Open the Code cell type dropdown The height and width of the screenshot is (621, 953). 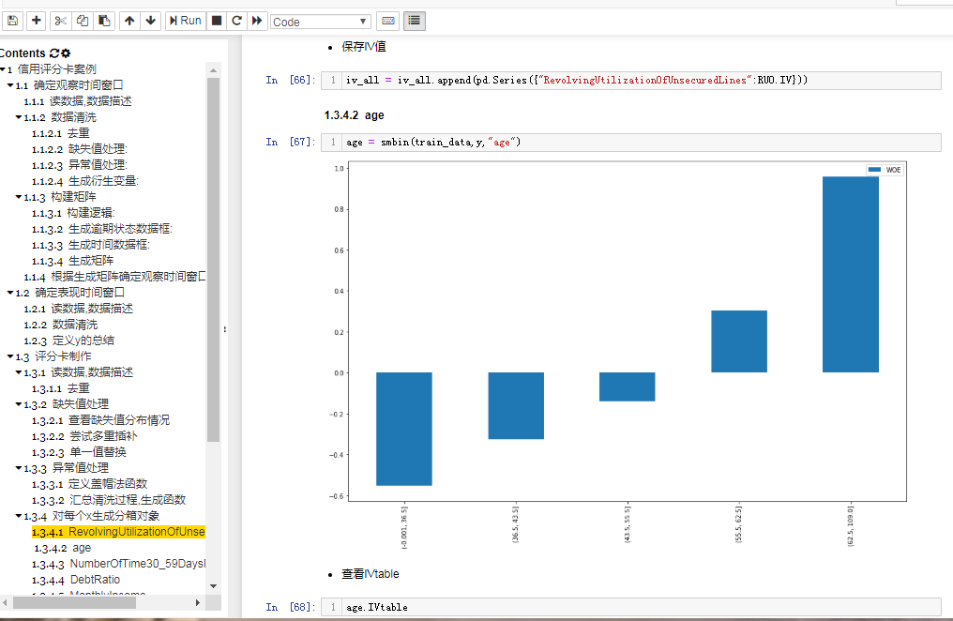click(x=321, y=22)
